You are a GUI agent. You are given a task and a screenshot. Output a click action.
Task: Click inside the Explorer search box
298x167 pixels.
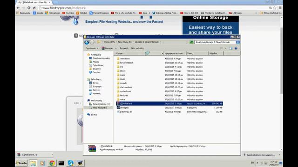(x=215, y=42)
